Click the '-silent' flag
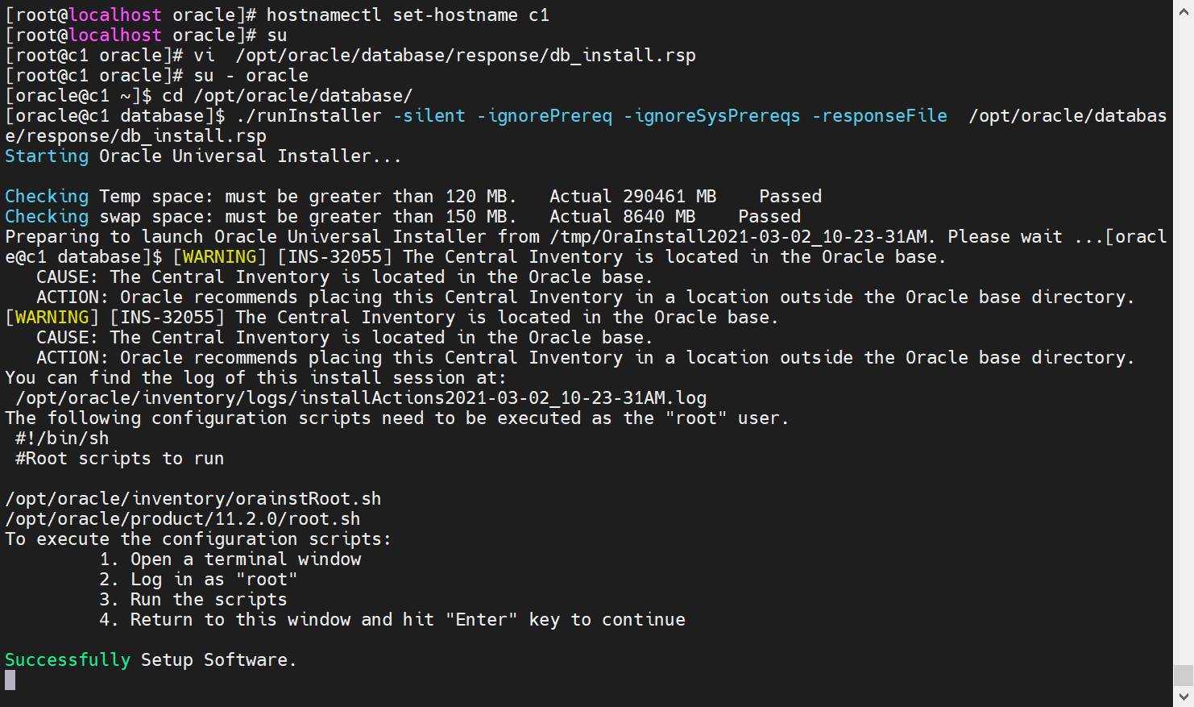Image resolution: width=1194 pixels, height=707 pixels. click(429, 116)
